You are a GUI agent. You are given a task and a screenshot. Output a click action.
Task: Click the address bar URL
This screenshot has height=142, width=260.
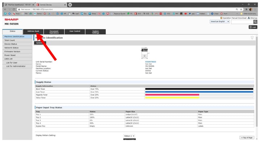point(43,9)
